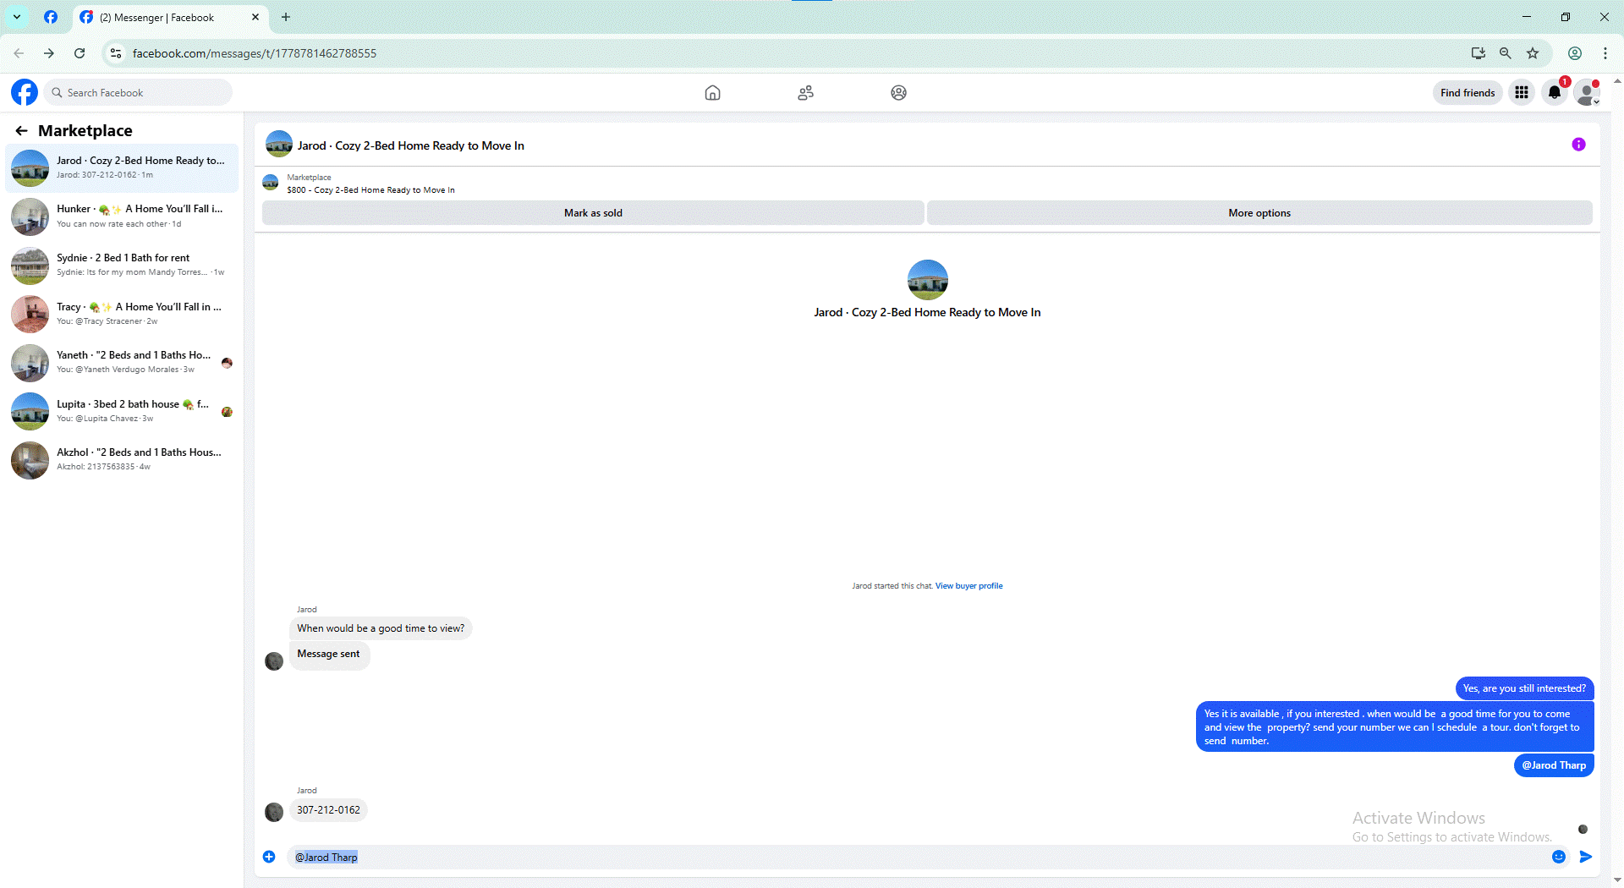Open Tracy A Home You'll Fall conversation
This screenshot has height=888, width=1624.
pyautogui.click(x=122, y=314)
